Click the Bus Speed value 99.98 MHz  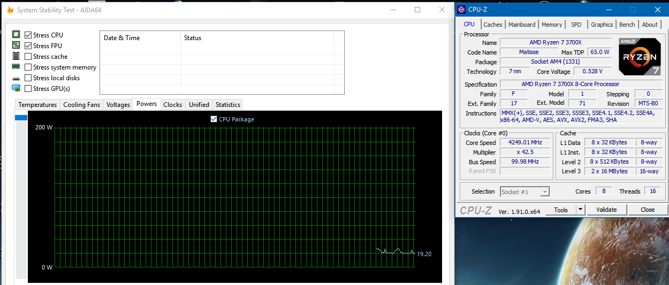pos(525,161)
